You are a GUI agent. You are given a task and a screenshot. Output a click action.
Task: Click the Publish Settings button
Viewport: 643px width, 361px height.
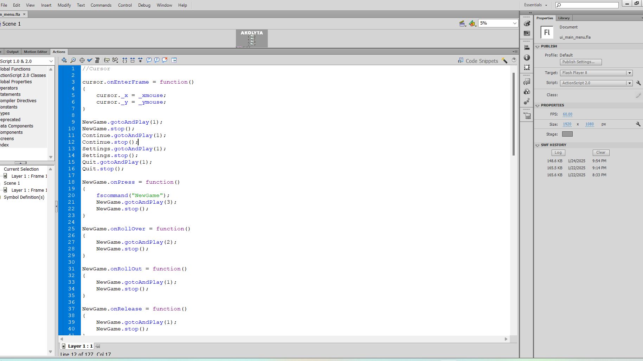[x=580, y=62]
